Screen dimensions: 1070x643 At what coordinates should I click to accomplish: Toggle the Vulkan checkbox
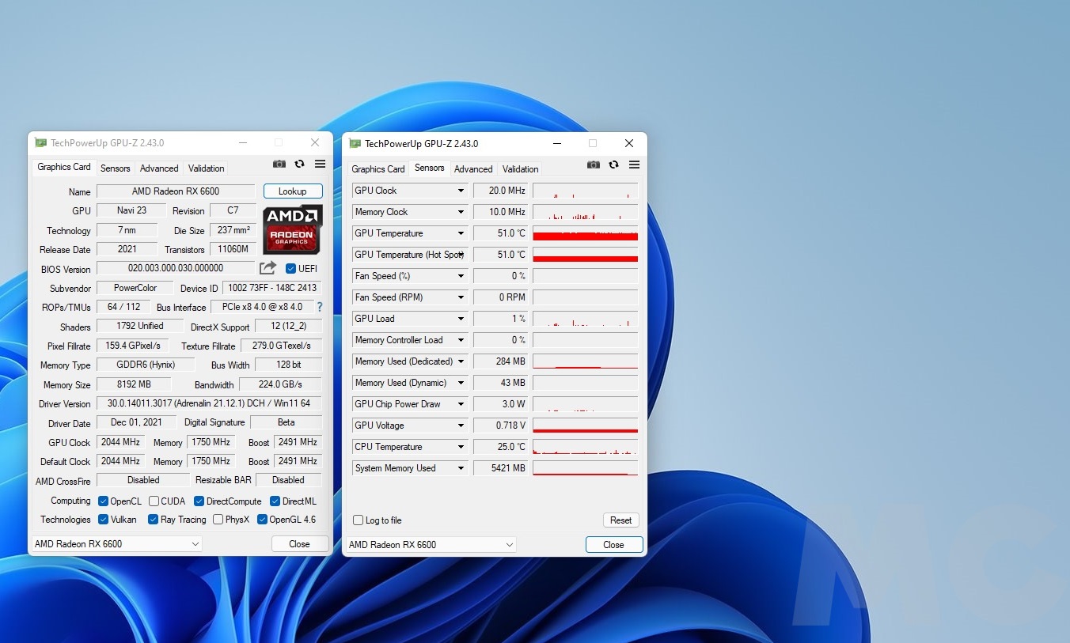click(x=103, y=520)
